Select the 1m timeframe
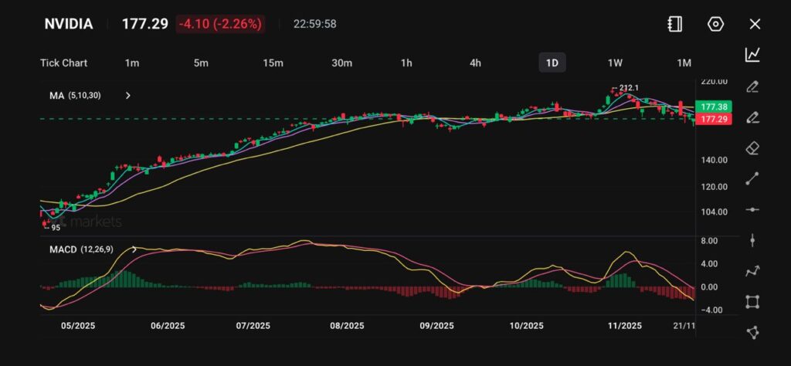This screenshot has width=791, height=366. 131,63
